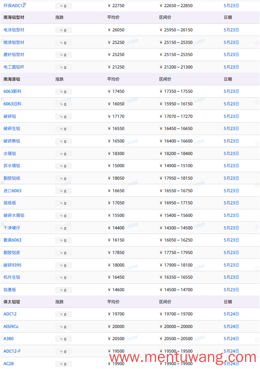Select the range ¥ 20000～20000
This screenshot has width=260, height=369.
pyautogui.click(x=176, y=326)
